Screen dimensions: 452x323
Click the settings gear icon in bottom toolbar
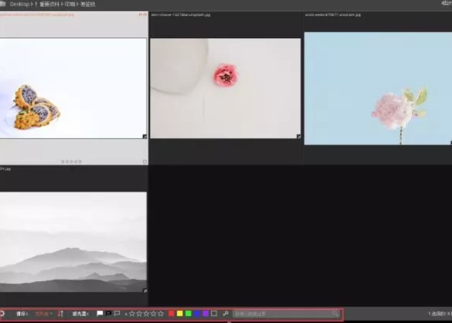click(x=2, y=313)
